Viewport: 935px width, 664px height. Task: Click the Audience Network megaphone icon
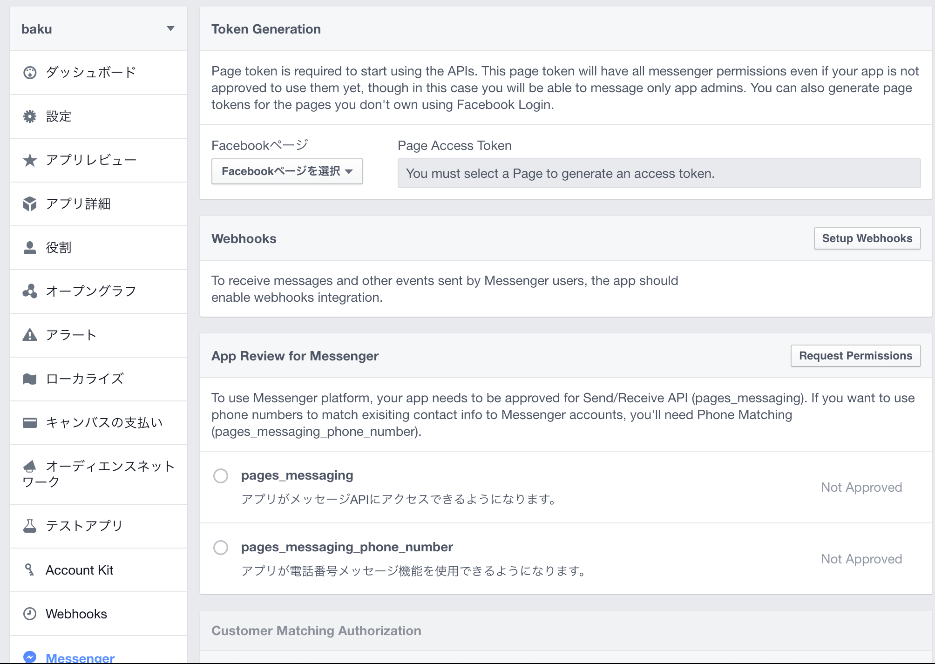(30, 466)
